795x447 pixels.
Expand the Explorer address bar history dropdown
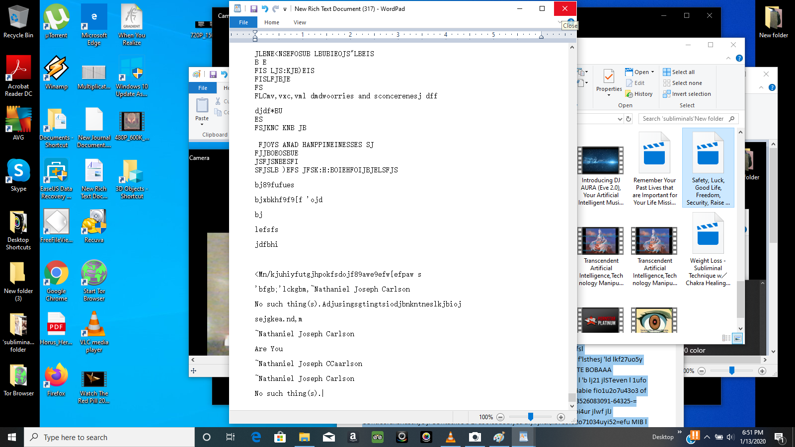(x=620, y=119)
